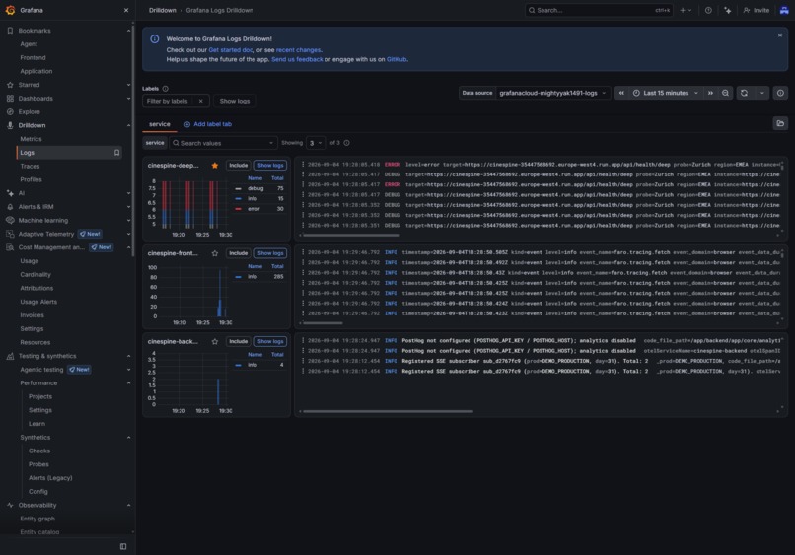Screen dimensions: 795x555
Task: Toggle the info series in cinespine-deep legend
Action: 253,199
